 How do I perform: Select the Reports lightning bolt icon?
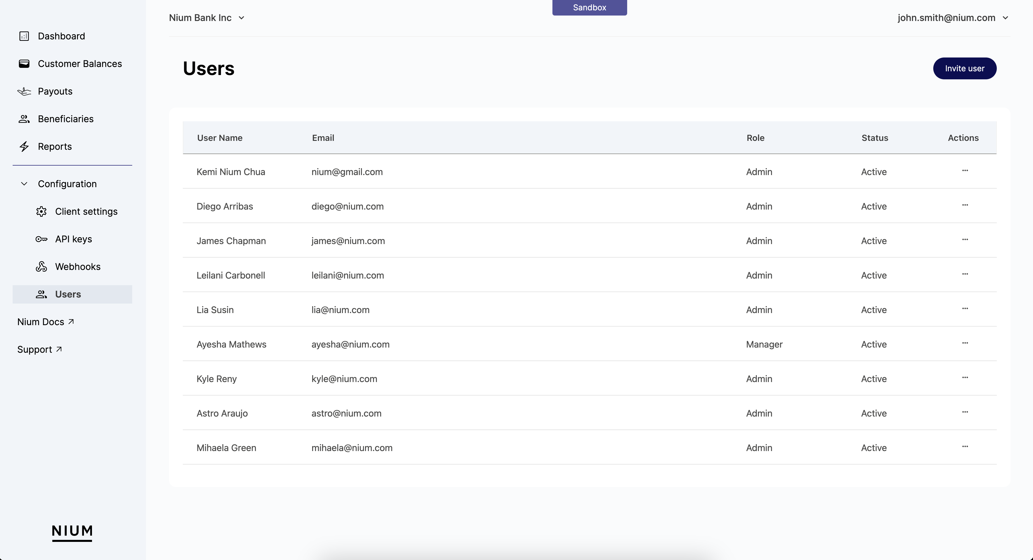tap(24, 146)
